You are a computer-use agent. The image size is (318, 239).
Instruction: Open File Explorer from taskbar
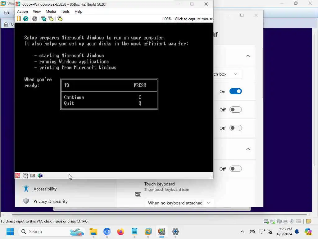pyautogui.click(x=93, y=232)
